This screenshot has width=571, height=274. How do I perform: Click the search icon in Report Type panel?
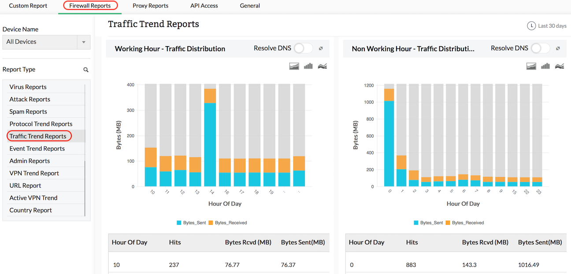click(x=86, y=69)
